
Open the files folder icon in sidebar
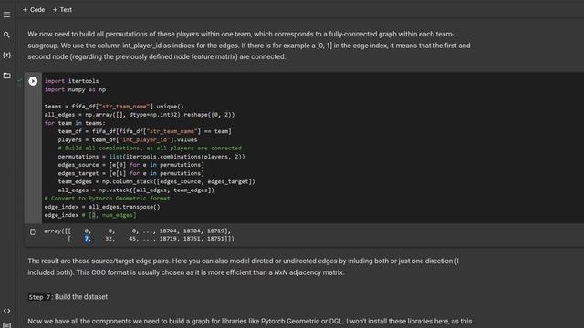(x=6, y=76)
